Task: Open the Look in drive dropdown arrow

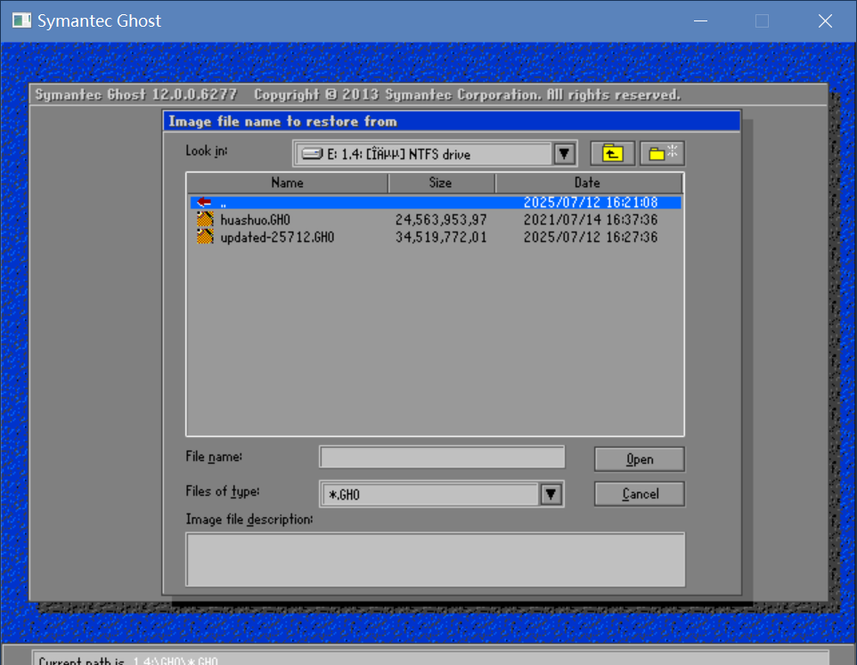Action: click(x=564, y=154)
